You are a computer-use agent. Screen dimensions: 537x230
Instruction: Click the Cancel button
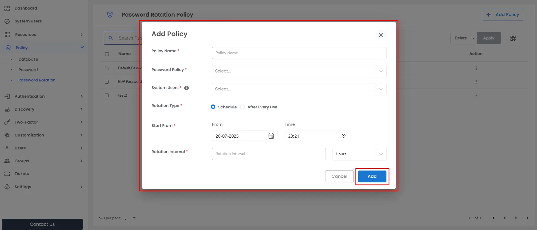tap(339, 176)
